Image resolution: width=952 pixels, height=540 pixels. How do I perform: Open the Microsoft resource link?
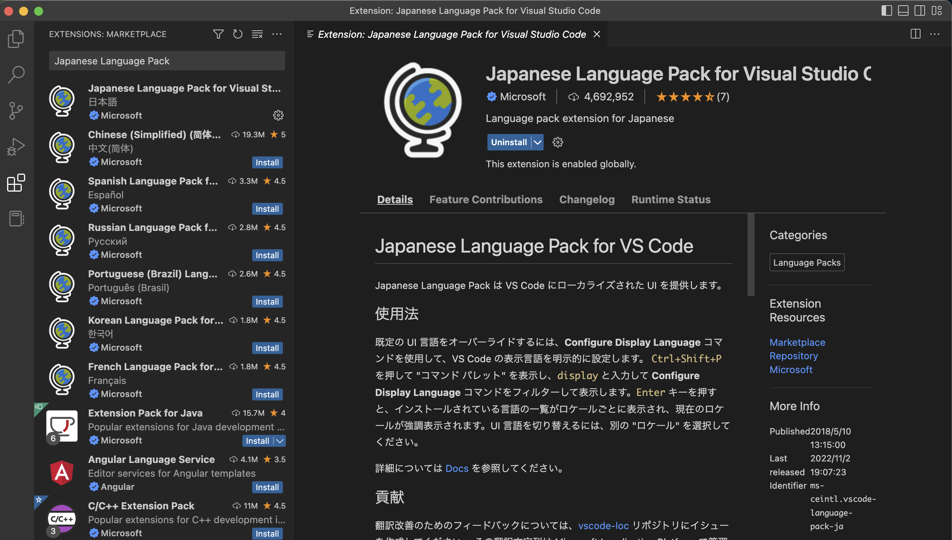click(791, 369)
